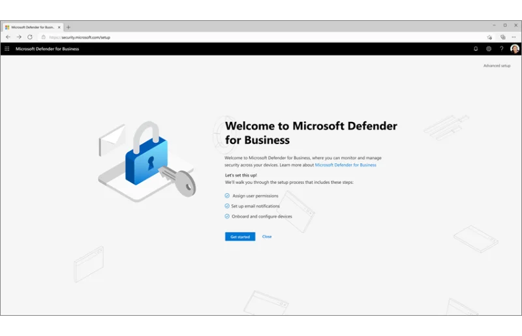Open browser settings and more menu
Image resolution: width=522 pixels, height=336 pixels.
[514, 37]
